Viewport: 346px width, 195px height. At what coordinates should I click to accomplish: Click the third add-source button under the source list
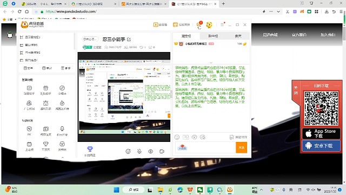tap(66, 68)
